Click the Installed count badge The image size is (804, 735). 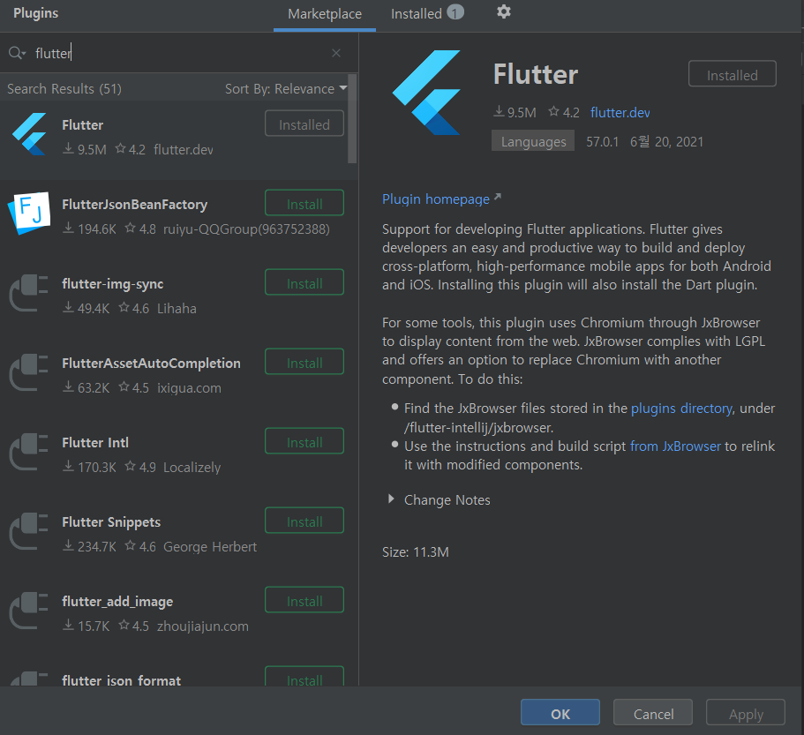pyautogui.click(x=455, y=12)
